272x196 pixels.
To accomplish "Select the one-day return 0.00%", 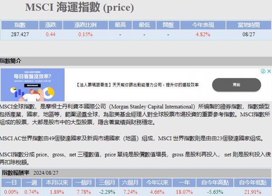I will pos(11,192).
